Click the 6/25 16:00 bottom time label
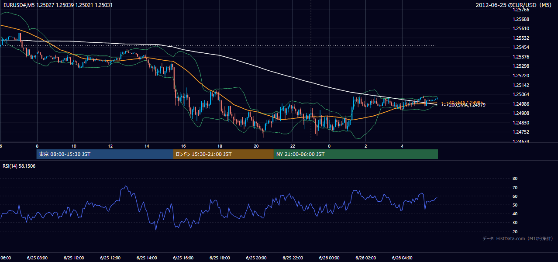558x262 pixels. click(x=183, y=258)
